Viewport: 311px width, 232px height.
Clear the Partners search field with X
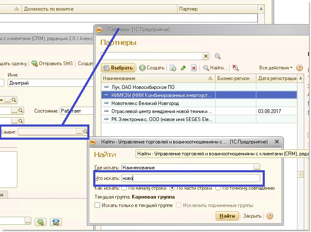click(x=206, y=56)
